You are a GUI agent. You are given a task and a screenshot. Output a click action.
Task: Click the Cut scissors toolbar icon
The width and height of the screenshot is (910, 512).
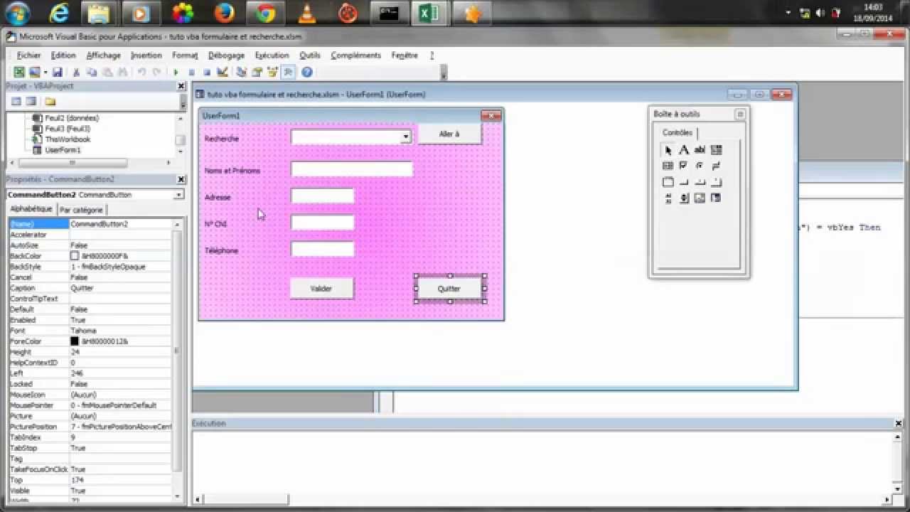pos(76,72)
